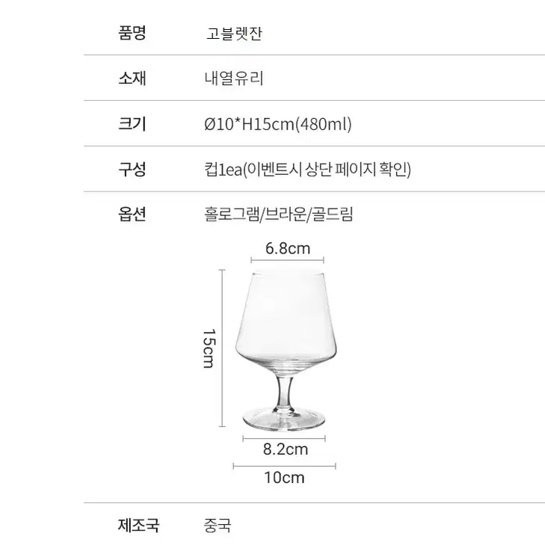Click the 컵1ea event notice text
The height and width of the screenshot is (545, 545).
[307, 170]
